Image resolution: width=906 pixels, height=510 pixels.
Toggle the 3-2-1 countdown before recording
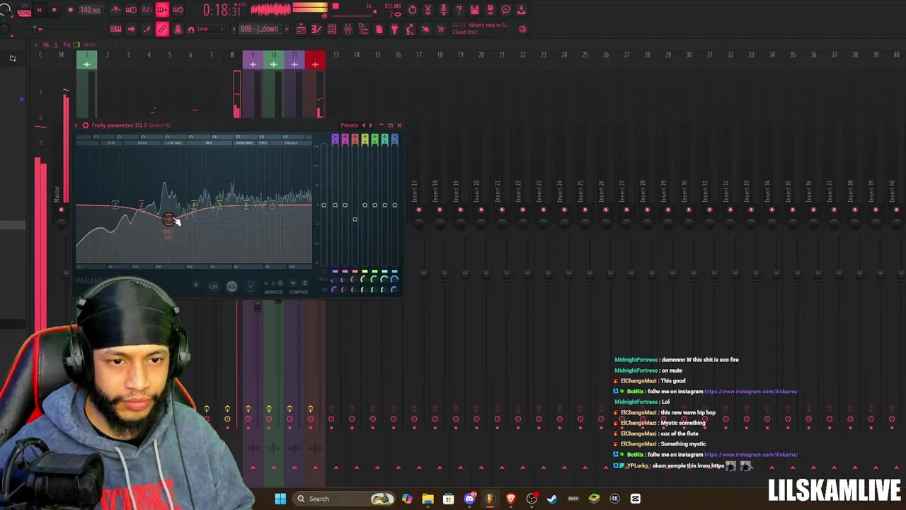(147, 10)
